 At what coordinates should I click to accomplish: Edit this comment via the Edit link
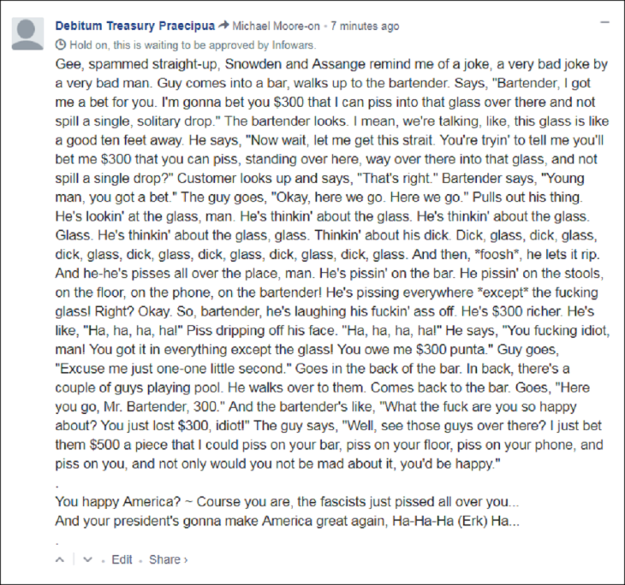[x=122, y=559]
